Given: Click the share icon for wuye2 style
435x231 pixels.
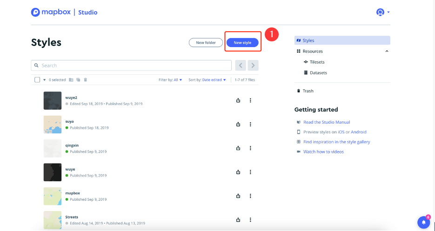Looking at the screenshot, I should click(238, 100).
